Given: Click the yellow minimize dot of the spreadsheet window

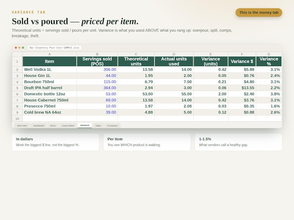Looking at the screenshot, I should point(19,48).
